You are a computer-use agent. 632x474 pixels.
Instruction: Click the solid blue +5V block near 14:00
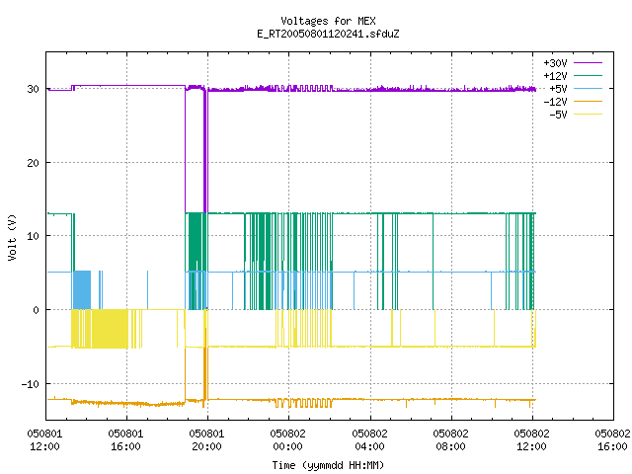tap(82, 290)
